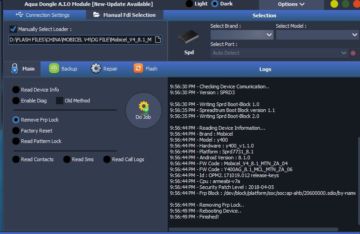Click the 'Removing Frp Lock..' log line
The image size is (360, 234).
point(207,205)
